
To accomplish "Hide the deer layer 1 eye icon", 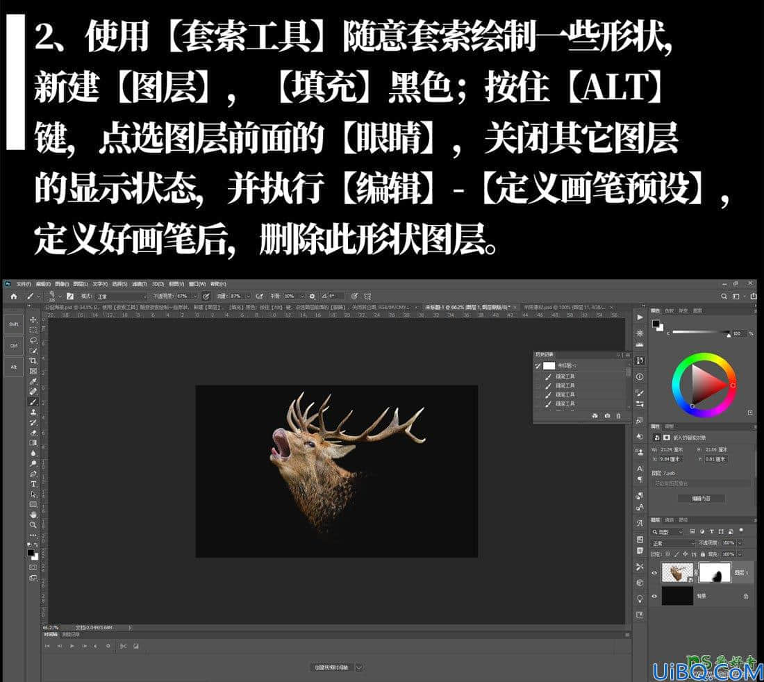I will click(x=654, y=573).
